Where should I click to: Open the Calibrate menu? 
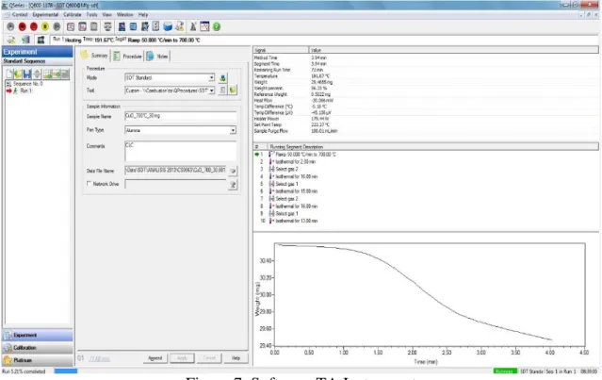point(73,14)
